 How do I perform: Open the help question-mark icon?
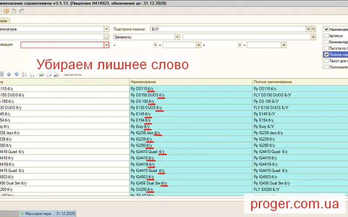[6, 10]
